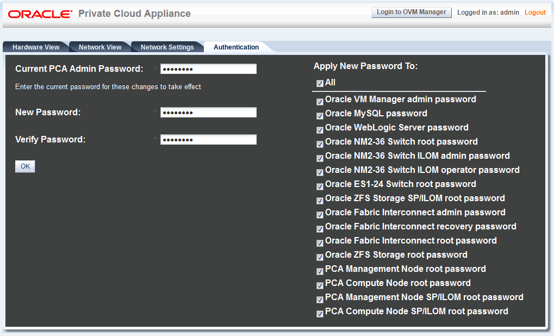Click the Logout link

point(535,13)
